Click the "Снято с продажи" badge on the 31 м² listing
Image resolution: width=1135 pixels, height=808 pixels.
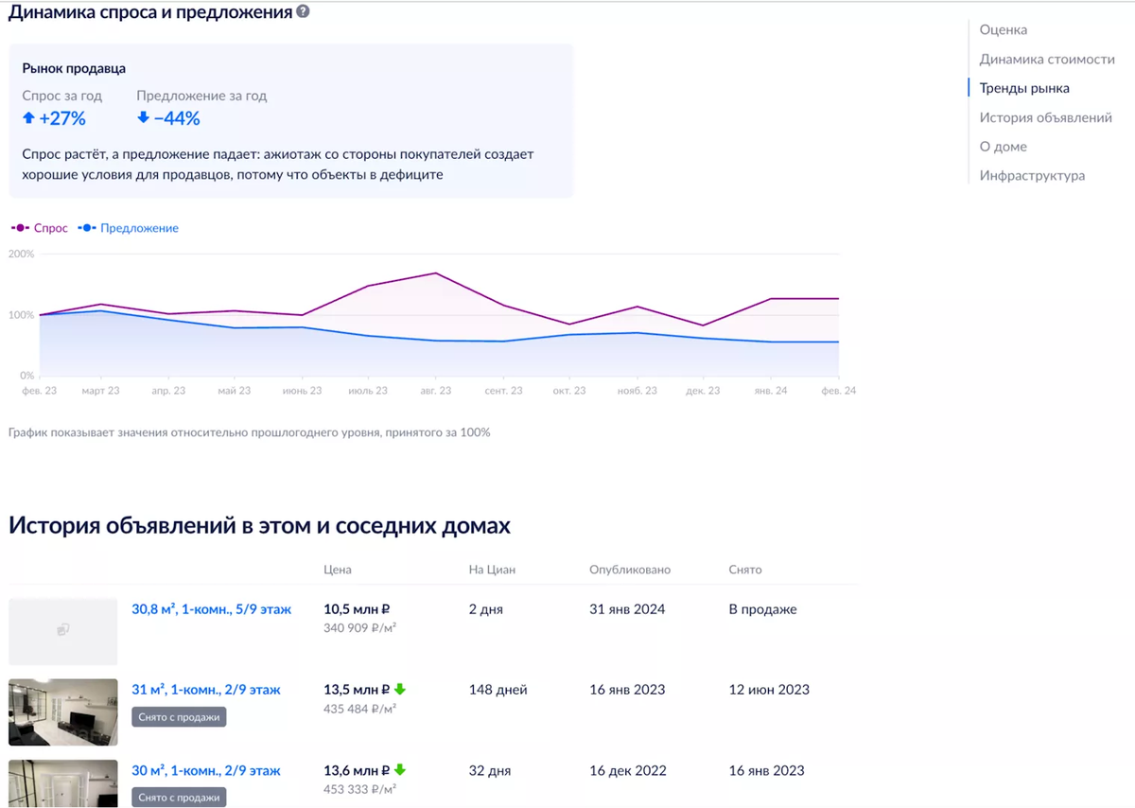point(178,716)
